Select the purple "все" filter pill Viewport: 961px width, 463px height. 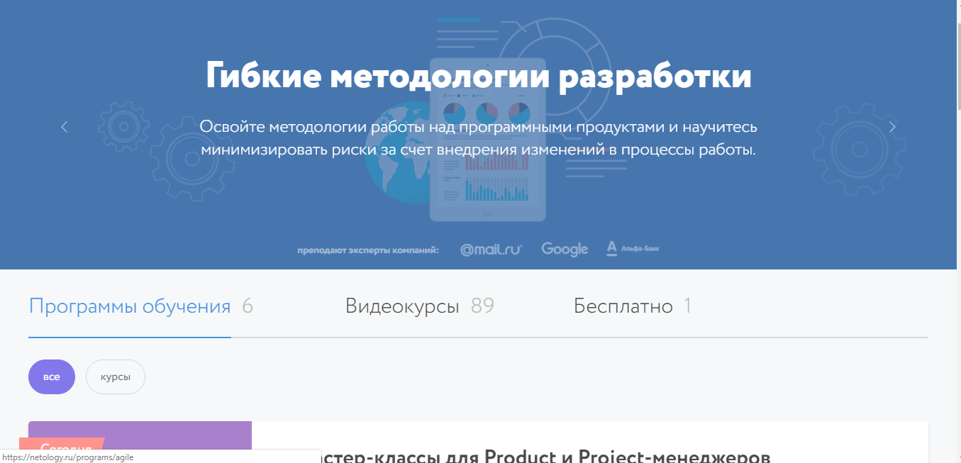point(52,376)
